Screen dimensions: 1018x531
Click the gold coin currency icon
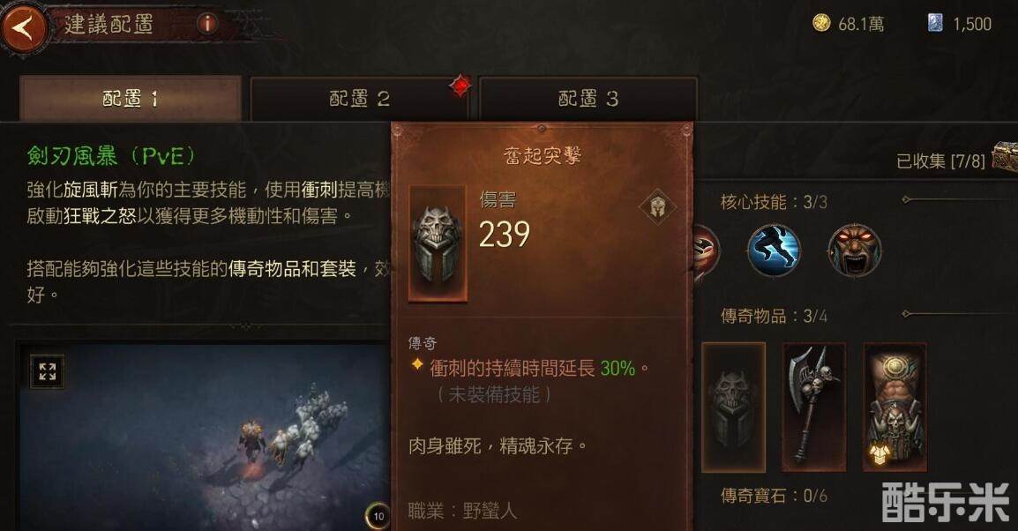tap(821, 23)
